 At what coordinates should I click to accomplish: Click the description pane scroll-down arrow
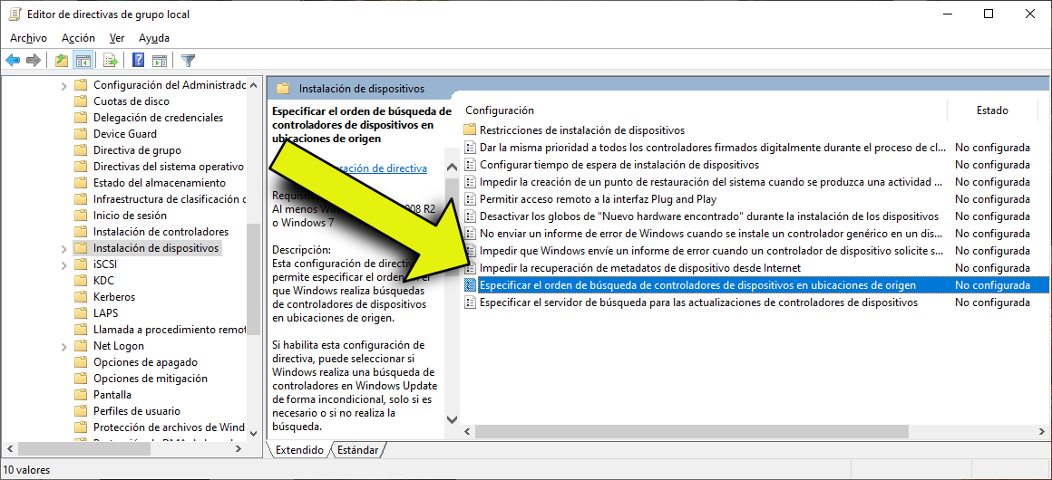(452, 418)
